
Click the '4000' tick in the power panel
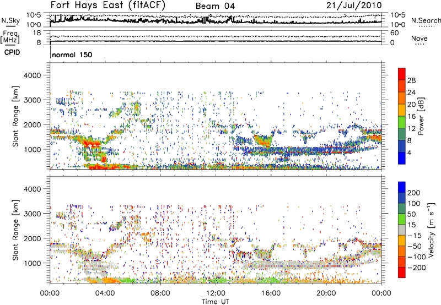coord(33,75)
